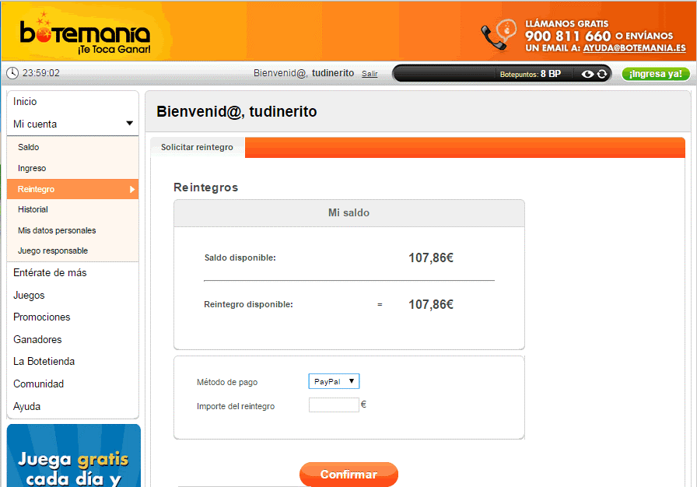Select the Solicitar reintegro tab
The width and height of the screenshot is (697, 487).
pos(197,147)
